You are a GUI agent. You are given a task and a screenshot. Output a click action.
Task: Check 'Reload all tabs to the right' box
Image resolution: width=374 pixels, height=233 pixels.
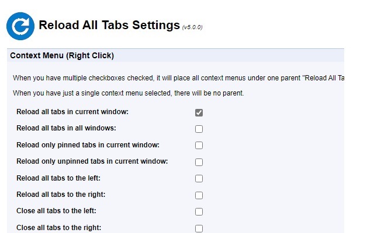(x=199, y=195)
